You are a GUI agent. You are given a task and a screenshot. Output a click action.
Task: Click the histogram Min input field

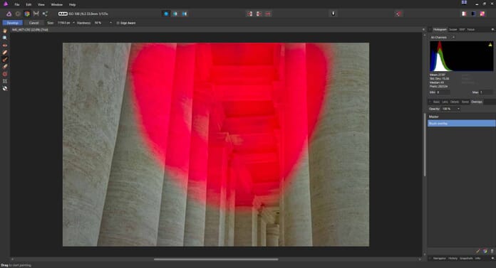coord(443,92)
